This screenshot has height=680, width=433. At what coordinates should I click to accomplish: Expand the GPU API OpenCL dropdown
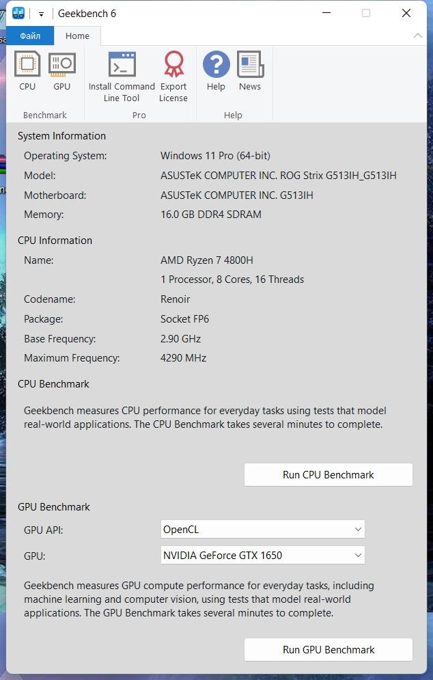coord(358,529)
